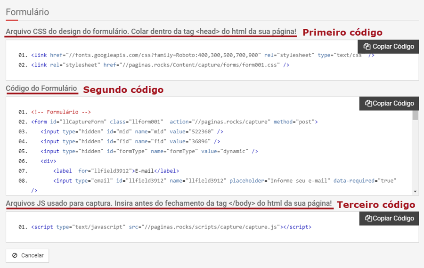Copy the form code with Copiar Código
The width and height of the screenshot is (424, 268).
389,104
